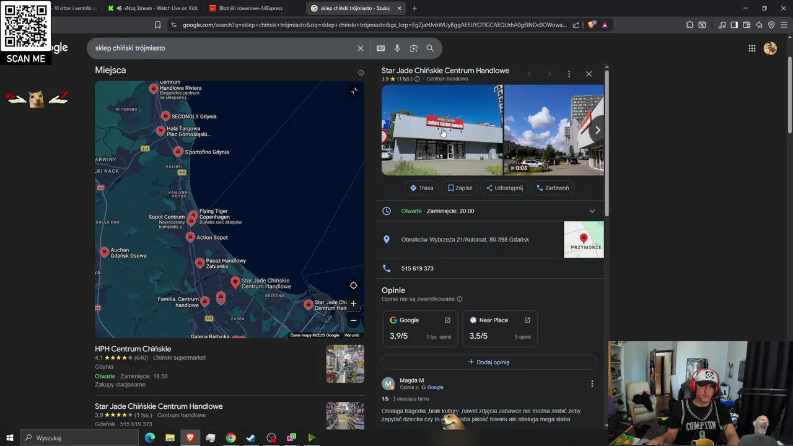Open the Brave Shields panel

(592, 25)
